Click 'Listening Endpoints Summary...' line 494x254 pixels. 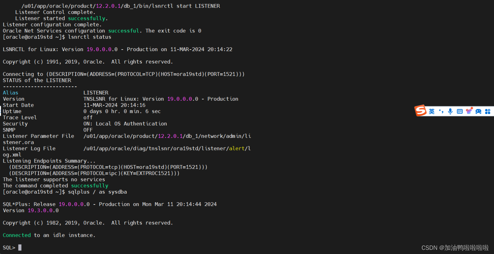click(49, 161)
